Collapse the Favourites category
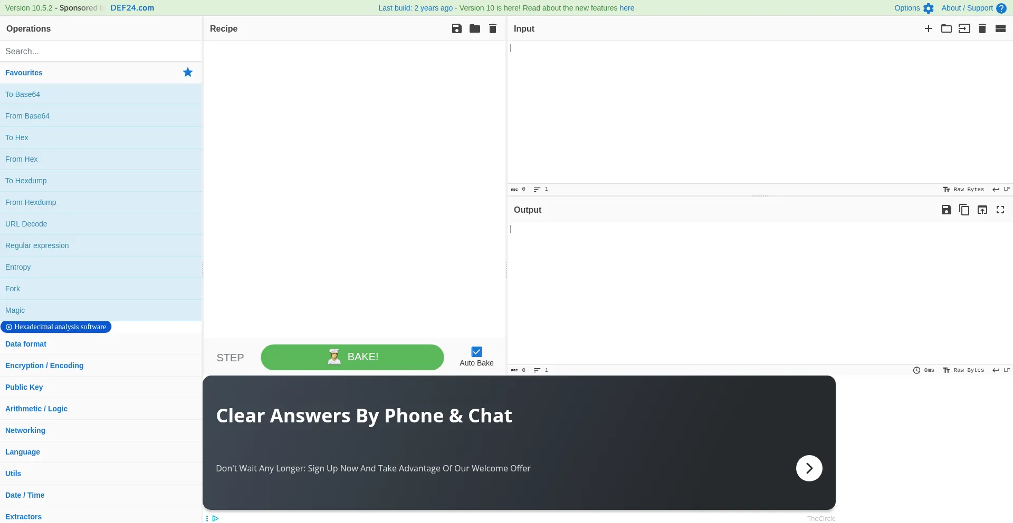Viewport: 1013px width, 523px height. (24, 73)
